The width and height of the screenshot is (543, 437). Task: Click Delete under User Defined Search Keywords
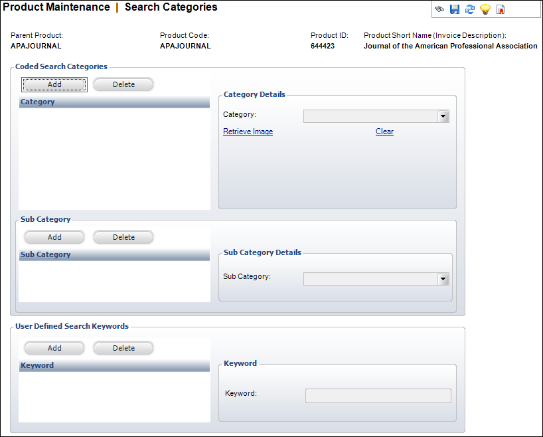pos(123,348)
